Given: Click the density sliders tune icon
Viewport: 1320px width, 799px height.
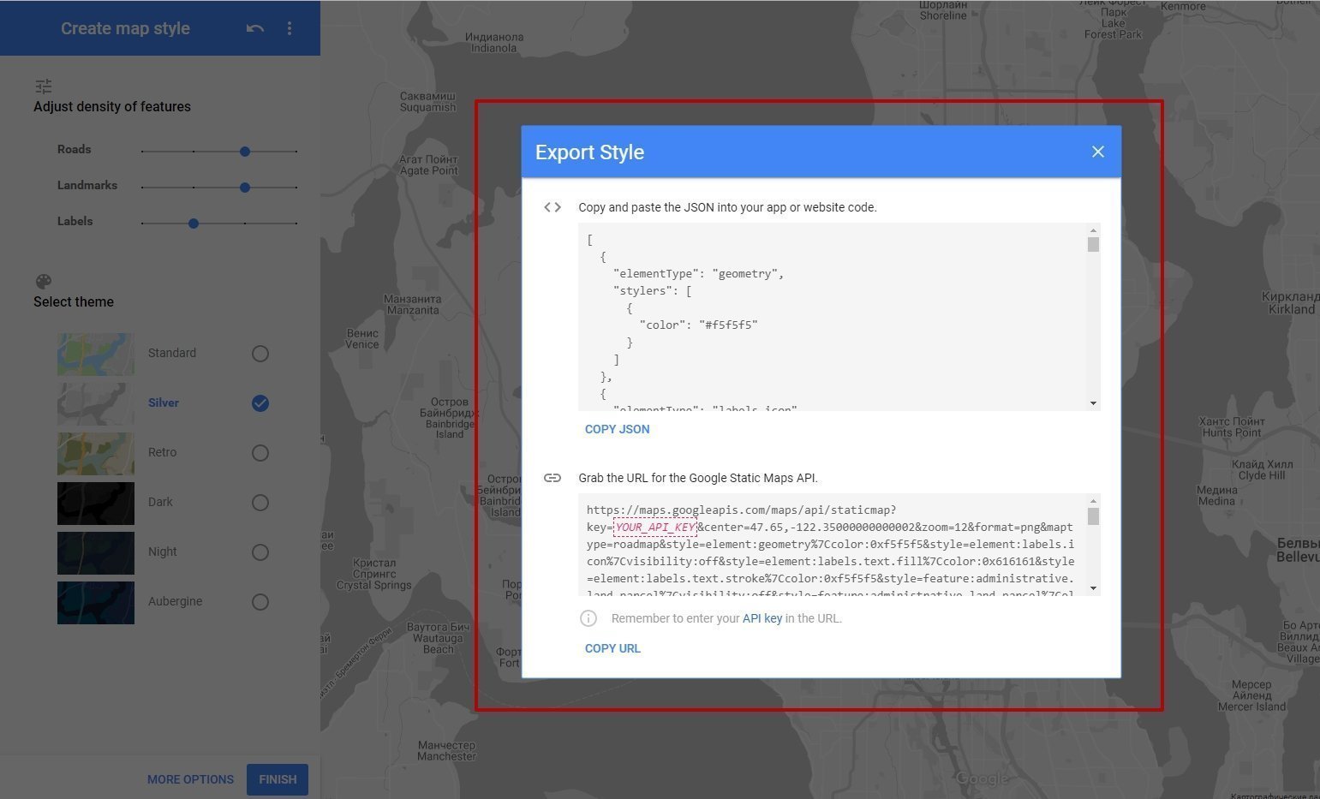Looking at the screenshot, I should [44, 86].
